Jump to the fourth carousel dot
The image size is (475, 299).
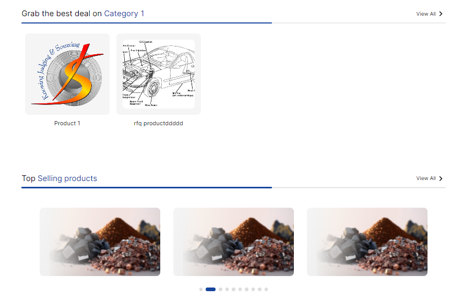click(227, 289)
